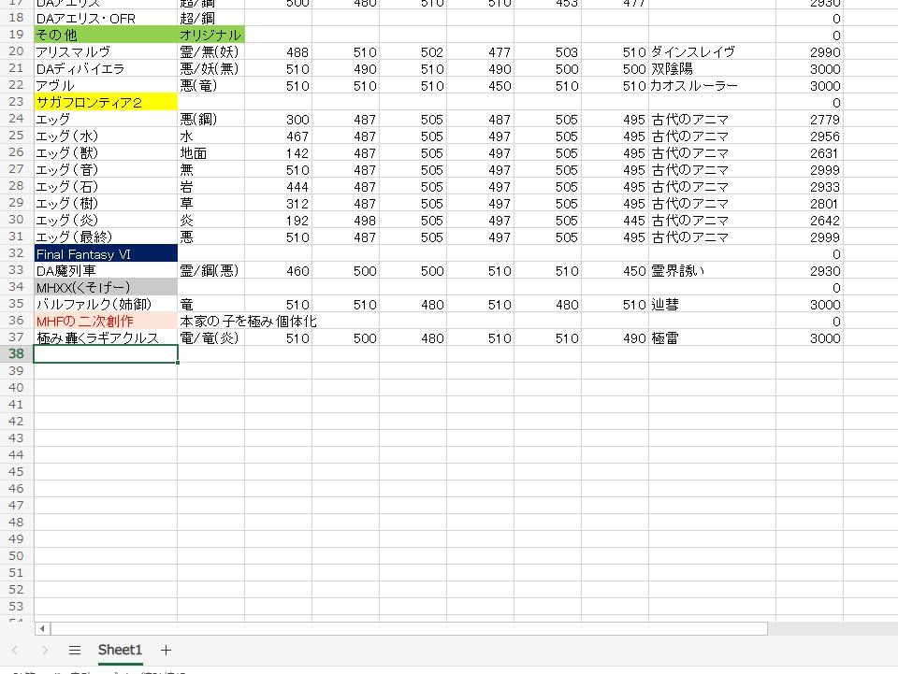Select the Final Fantasy VI cell
The width and height of the screenshot is (898, 674).
(x=106, y=253)
